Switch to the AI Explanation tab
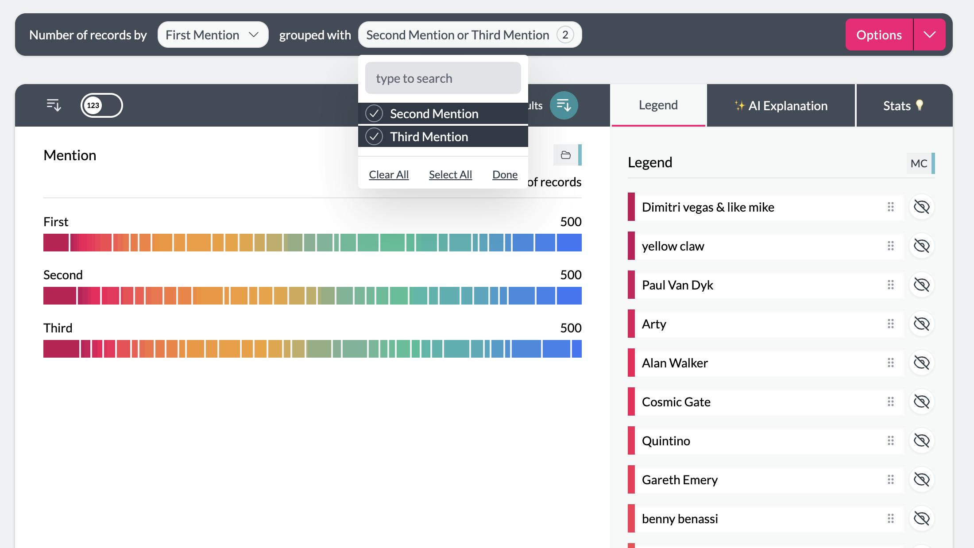Image resolution: width=974 pixels, height=548 pixels. pyautogui.click(x=781, y=106)
